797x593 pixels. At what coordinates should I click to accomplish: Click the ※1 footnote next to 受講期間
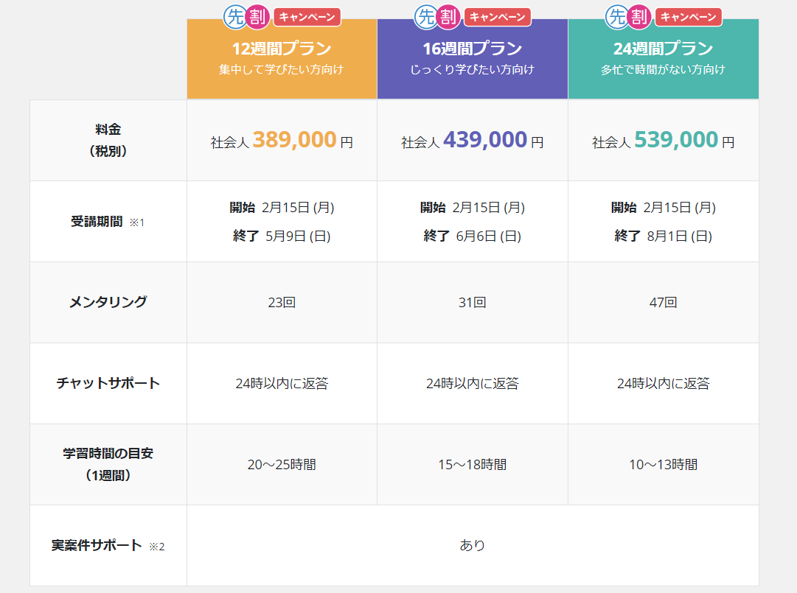pyautogui.click(x=137, y=222)
